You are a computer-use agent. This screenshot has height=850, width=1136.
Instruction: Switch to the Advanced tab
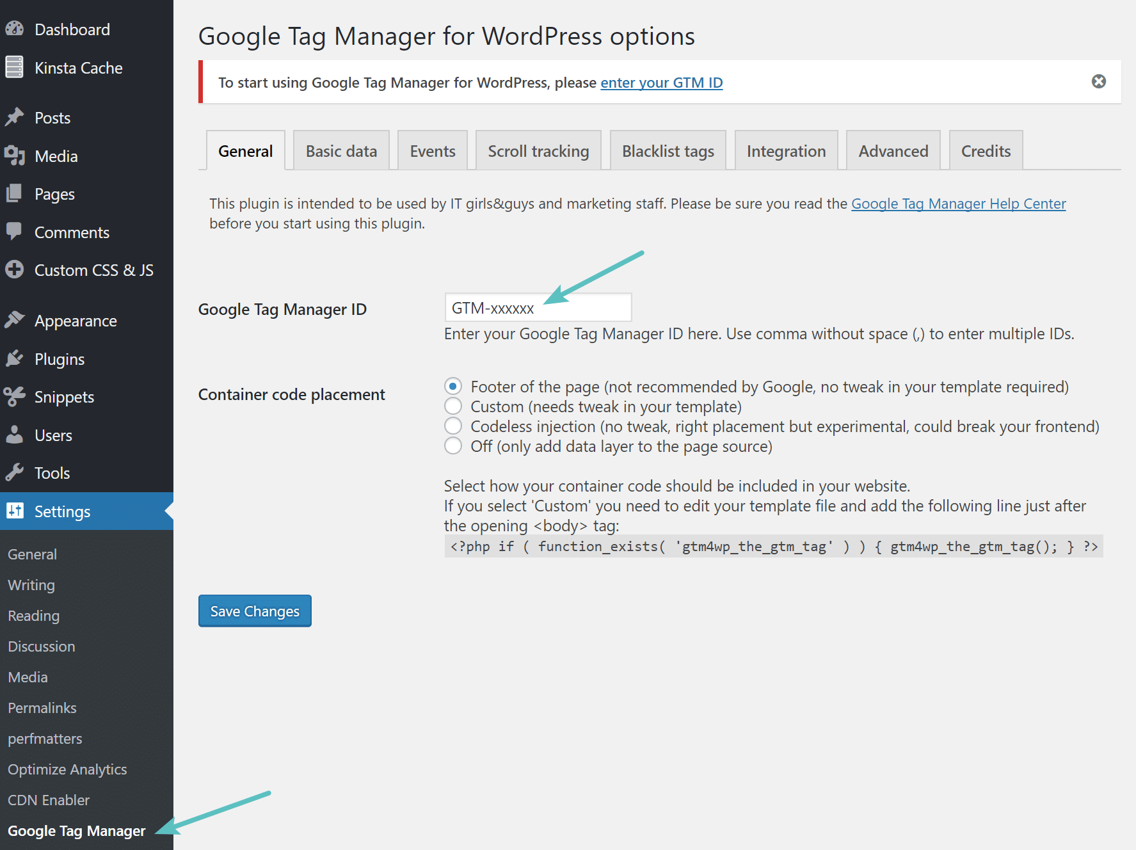[x=893, y=151]
